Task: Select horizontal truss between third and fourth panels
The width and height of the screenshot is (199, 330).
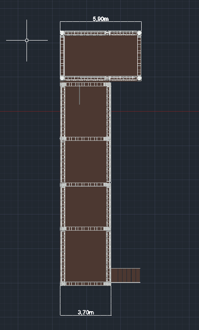Action: pos(86,229)
